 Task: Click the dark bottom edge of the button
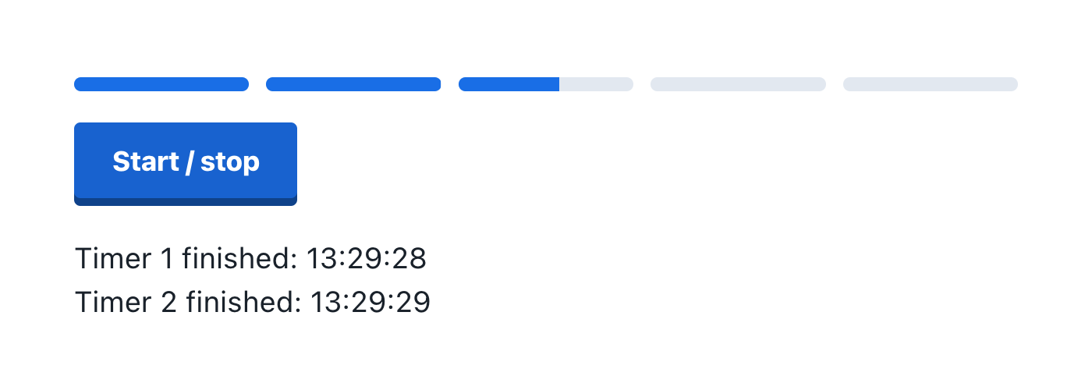coord(186,201)
